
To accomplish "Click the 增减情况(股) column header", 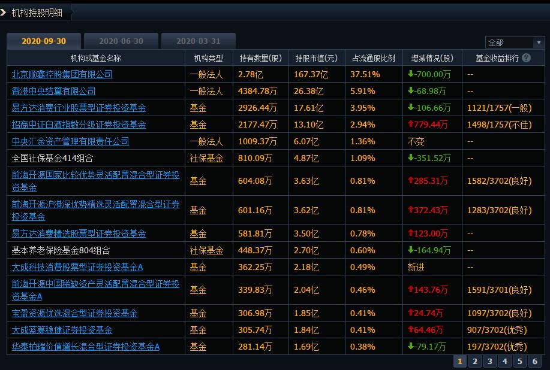I will [x=432, y=58].
